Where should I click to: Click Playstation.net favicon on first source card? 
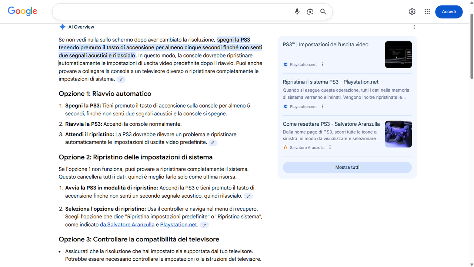tap(286, 65)
